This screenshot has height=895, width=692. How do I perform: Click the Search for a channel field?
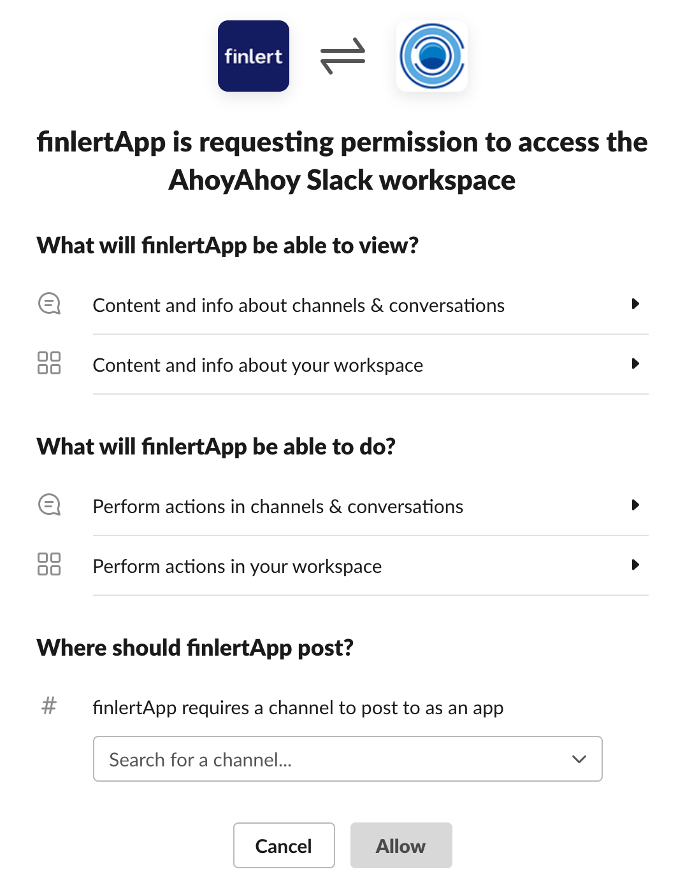pos(319,759)
